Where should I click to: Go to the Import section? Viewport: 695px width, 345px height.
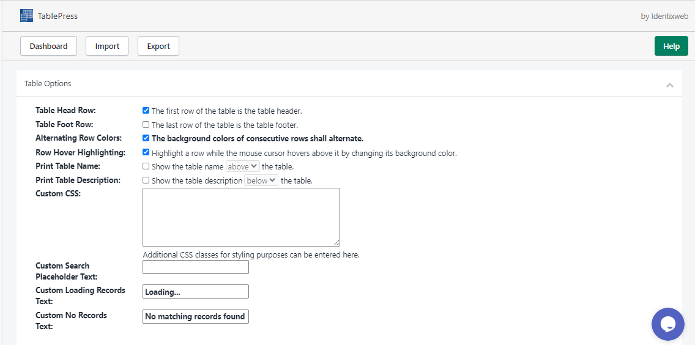pyautogui.click(x=107, y=46)
